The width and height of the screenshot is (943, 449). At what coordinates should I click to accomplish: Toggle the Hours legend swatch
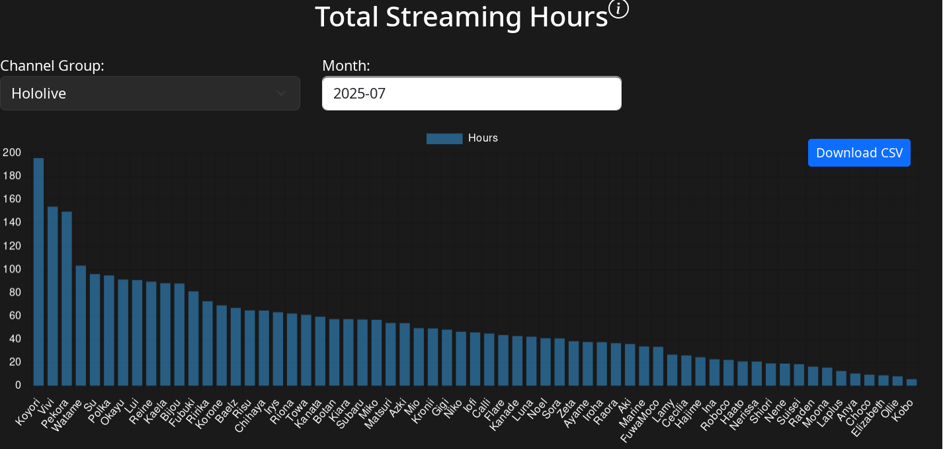pyautogui.click(x=444, y=138)
